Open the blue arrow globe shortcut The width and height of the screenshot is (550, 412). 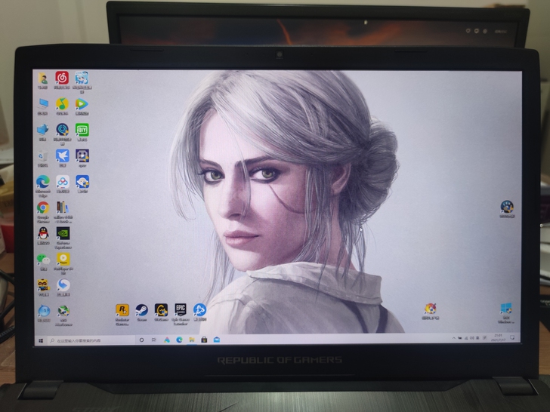pos(63,285)
